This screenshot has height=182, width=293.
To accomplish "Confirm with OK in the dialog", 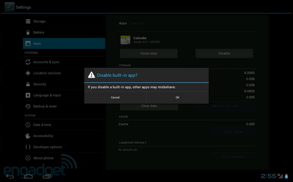I will click(x=178, y=97).
